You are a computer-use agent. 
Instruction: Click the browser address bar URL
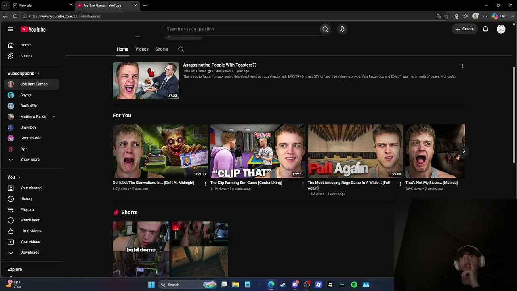[x=65, y=16]
